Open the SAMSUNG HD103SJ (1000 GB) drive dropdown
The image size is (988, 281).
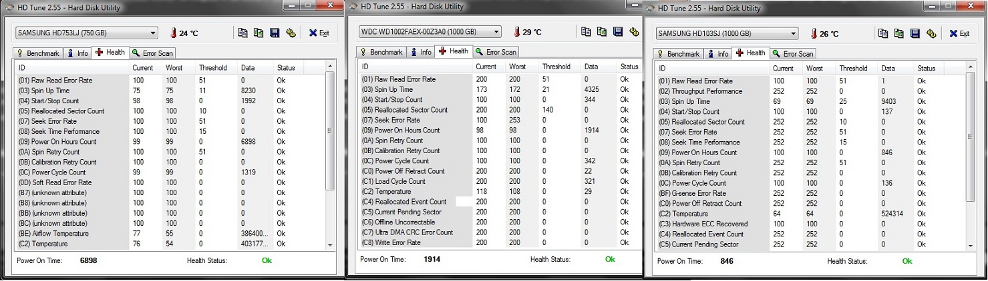tap(727, 33)
